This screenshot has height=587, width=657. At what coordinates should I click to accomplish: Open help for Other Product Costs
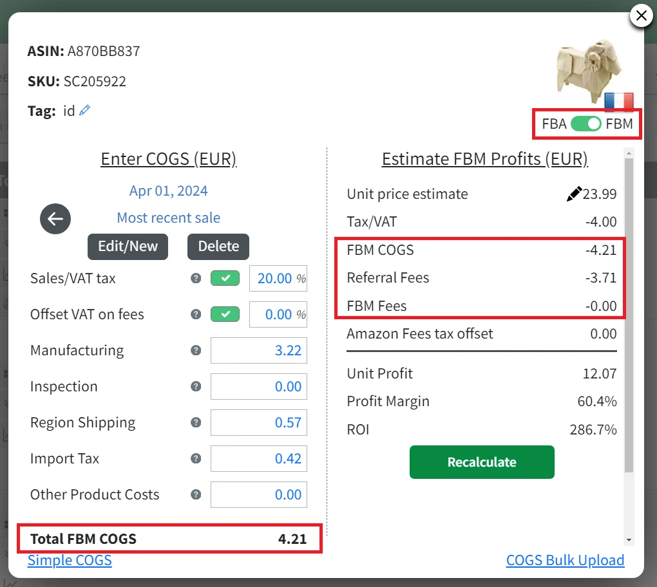[x=196, y=494]
